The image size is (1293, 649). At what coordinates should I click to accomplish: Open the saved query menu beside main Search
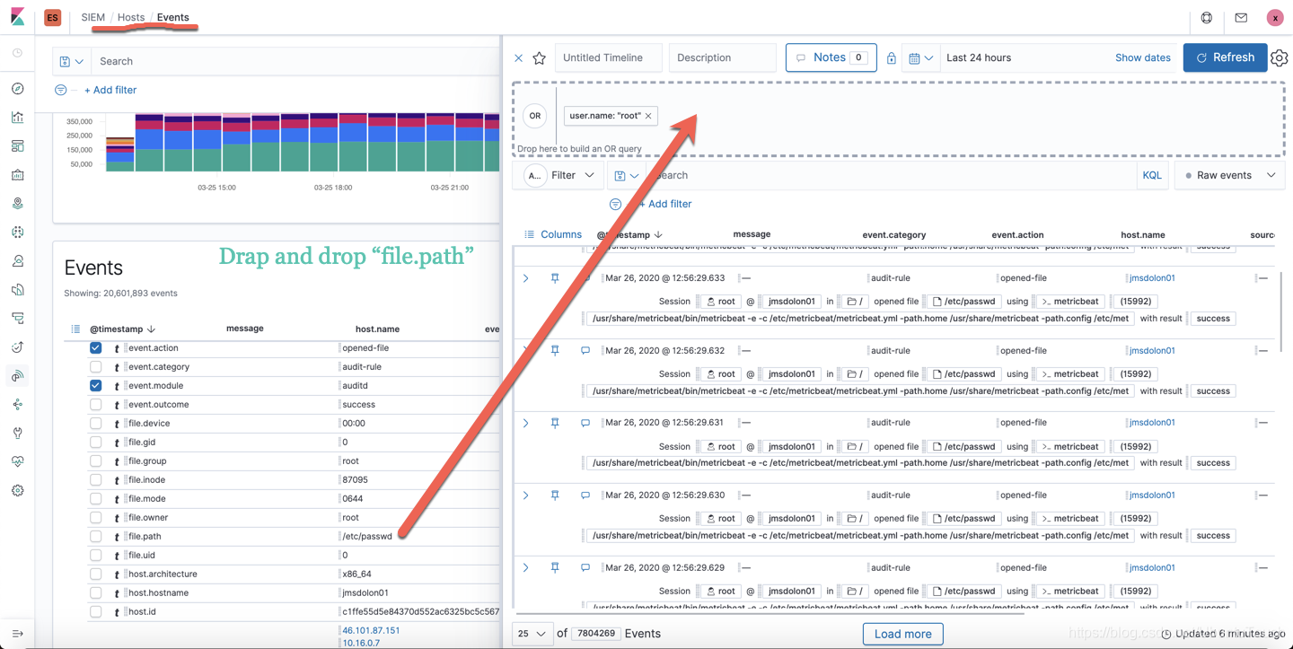click(x=72, y=62)
